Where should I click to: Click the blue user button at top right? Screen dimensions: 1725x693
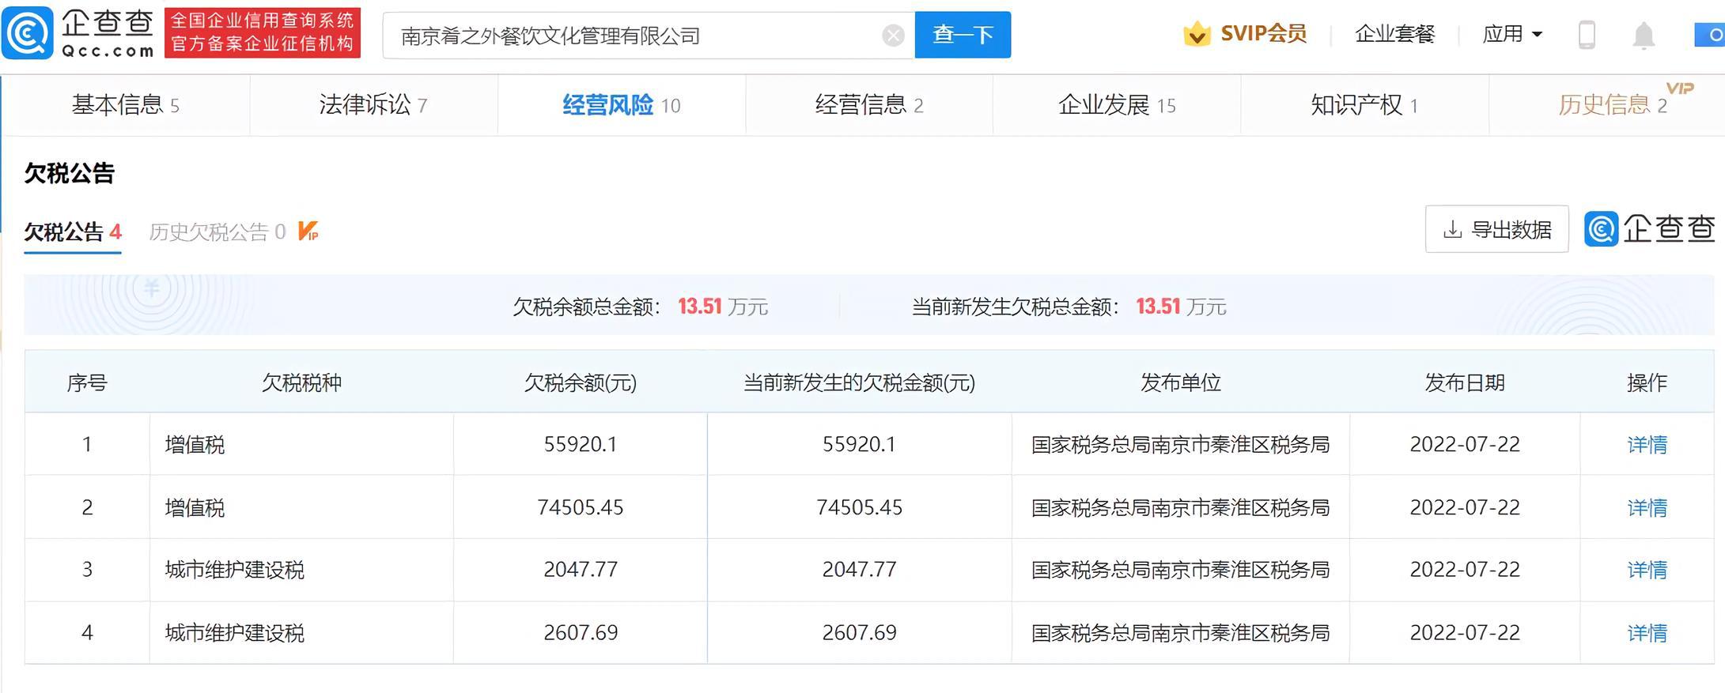[1709, 35]
